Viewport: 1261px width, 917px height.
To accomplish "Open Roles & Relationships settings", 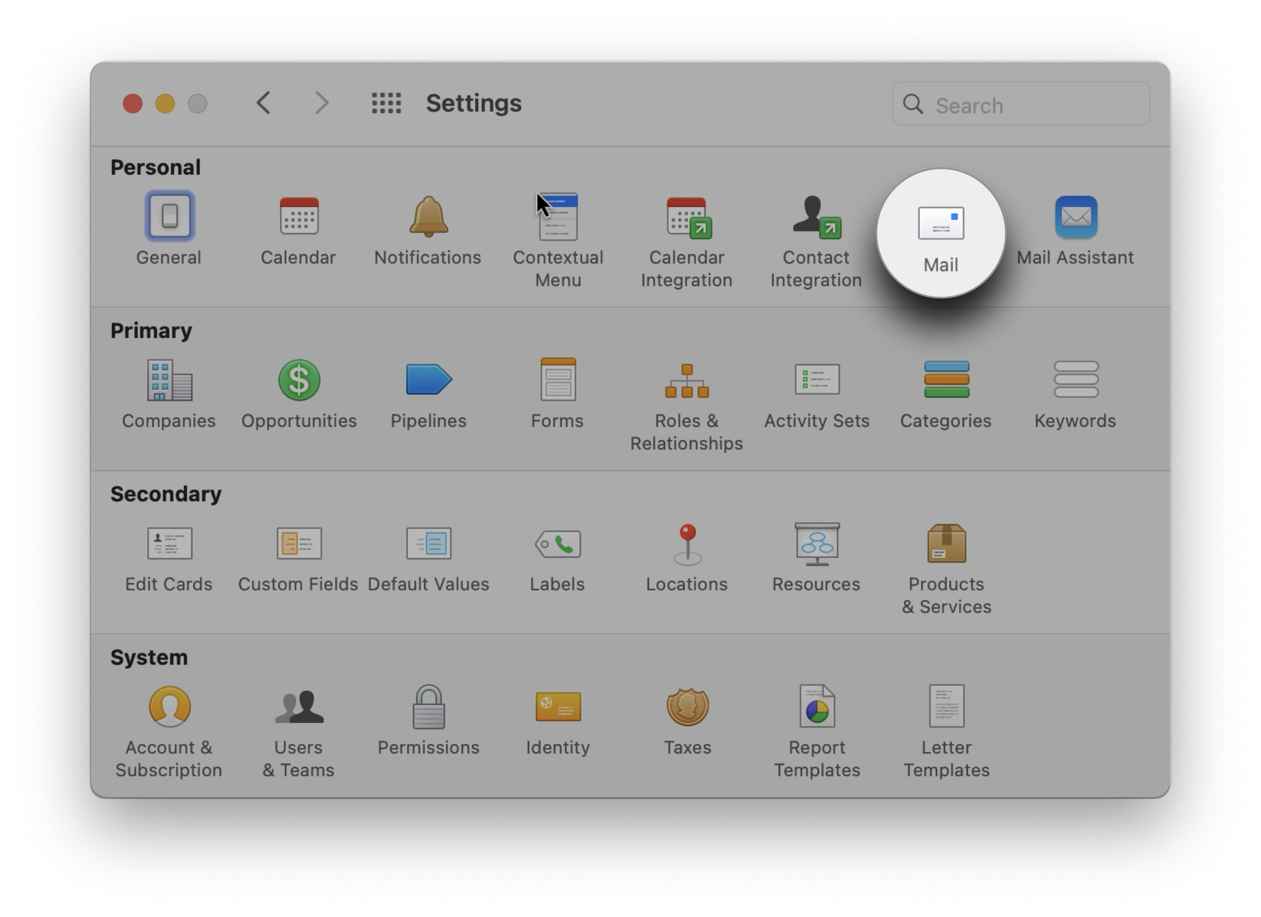I will (x=687, y=382).
